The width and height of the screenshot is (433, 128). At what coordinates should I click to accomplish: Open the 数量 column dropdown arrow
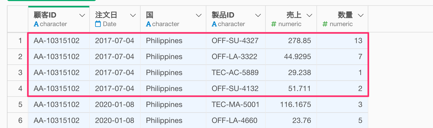[x=361, y=15]
